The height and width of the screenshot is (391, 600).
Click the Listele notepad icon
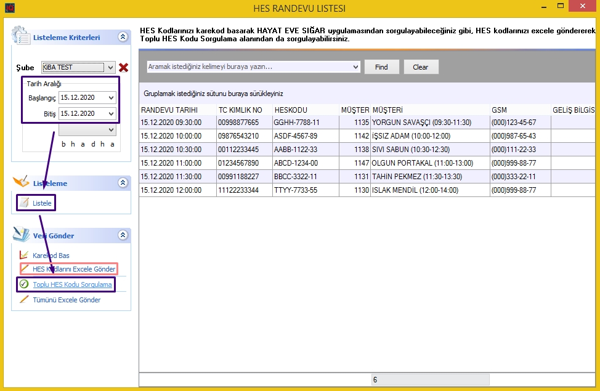24,203
